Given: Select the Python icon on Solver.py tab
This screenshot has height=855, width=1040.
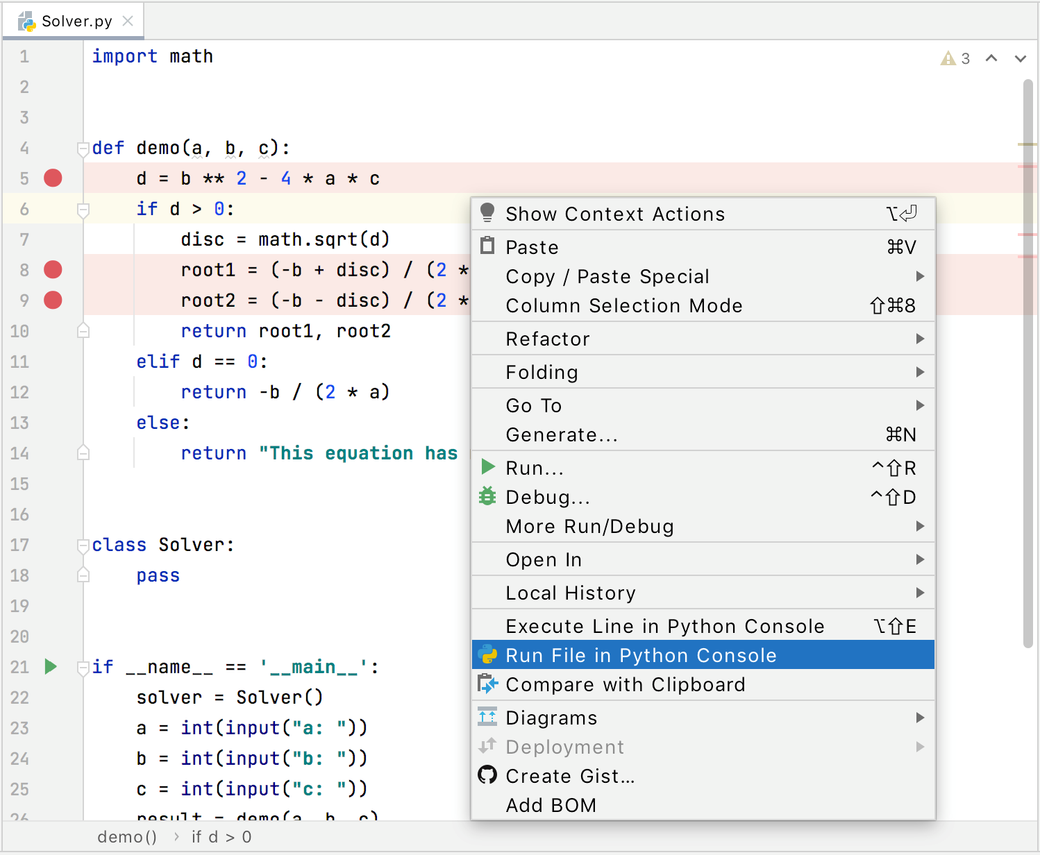Looking at the screenshot, I should click(28, 20).
